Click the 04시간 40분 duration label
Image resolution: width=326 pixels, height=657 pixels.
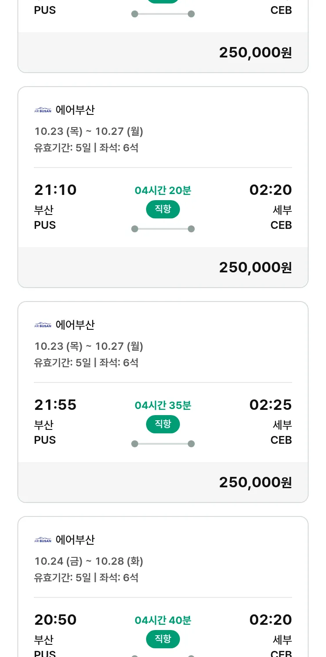pyautogui.click(x=163, y=620)
